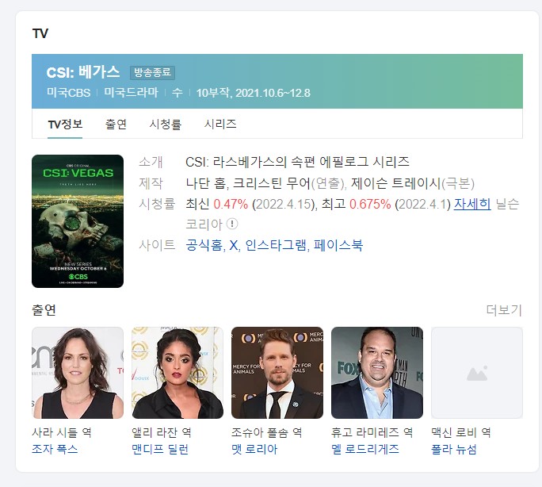The image size is (542, 487).
Task: Open the 시리즈 tab
Action: tap(220, 124)
